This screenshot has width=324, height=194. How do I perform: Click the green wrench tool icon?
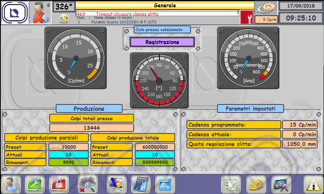[36, 185]
